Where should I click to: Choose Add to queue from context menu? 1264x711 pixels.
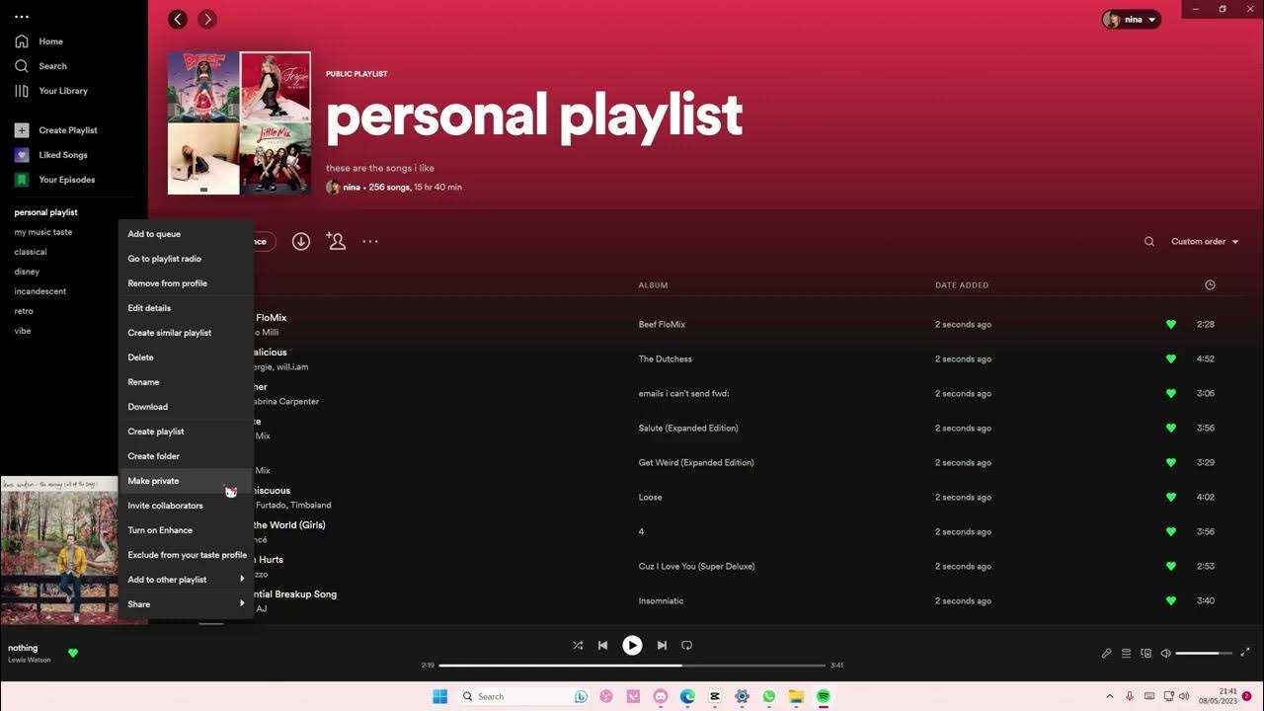(186, 234)
